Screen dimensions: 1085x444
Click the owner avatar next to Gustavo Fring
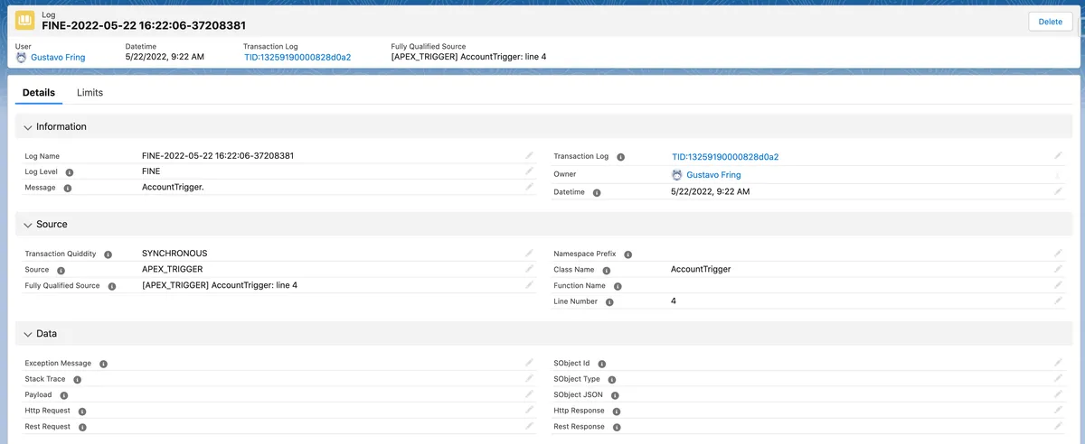(677, 174)
